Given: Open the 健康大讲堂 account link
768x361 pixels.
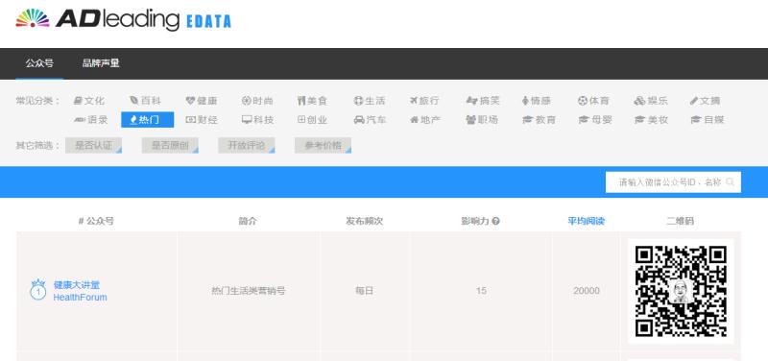Looking at the screenshot, I should coord(77,285).
